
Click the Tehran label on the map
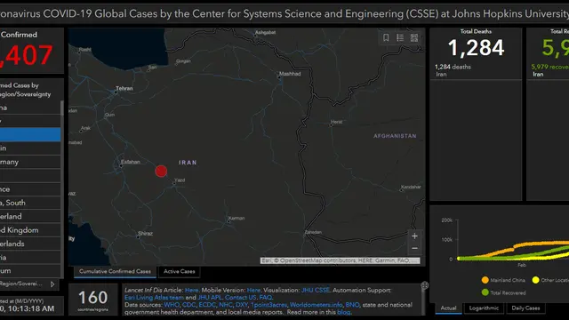click(124, 88)
